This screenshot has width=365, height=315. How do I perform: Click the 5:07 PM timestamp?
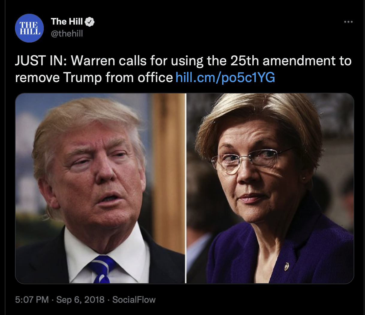click(32, 299)
